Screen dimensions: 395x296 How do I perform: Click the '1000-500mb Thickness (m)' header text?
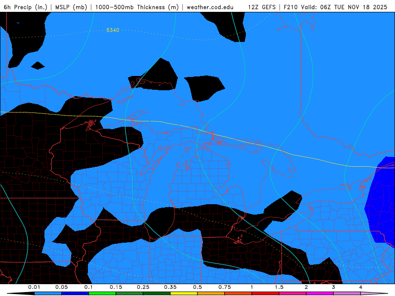137,7
